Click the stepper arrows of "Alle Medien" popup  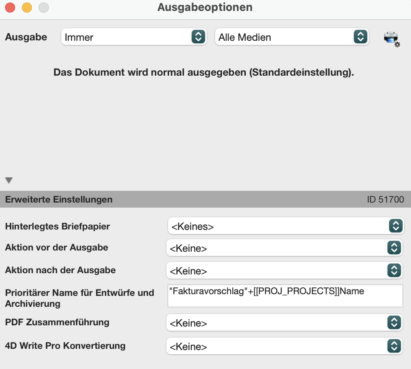361,37
